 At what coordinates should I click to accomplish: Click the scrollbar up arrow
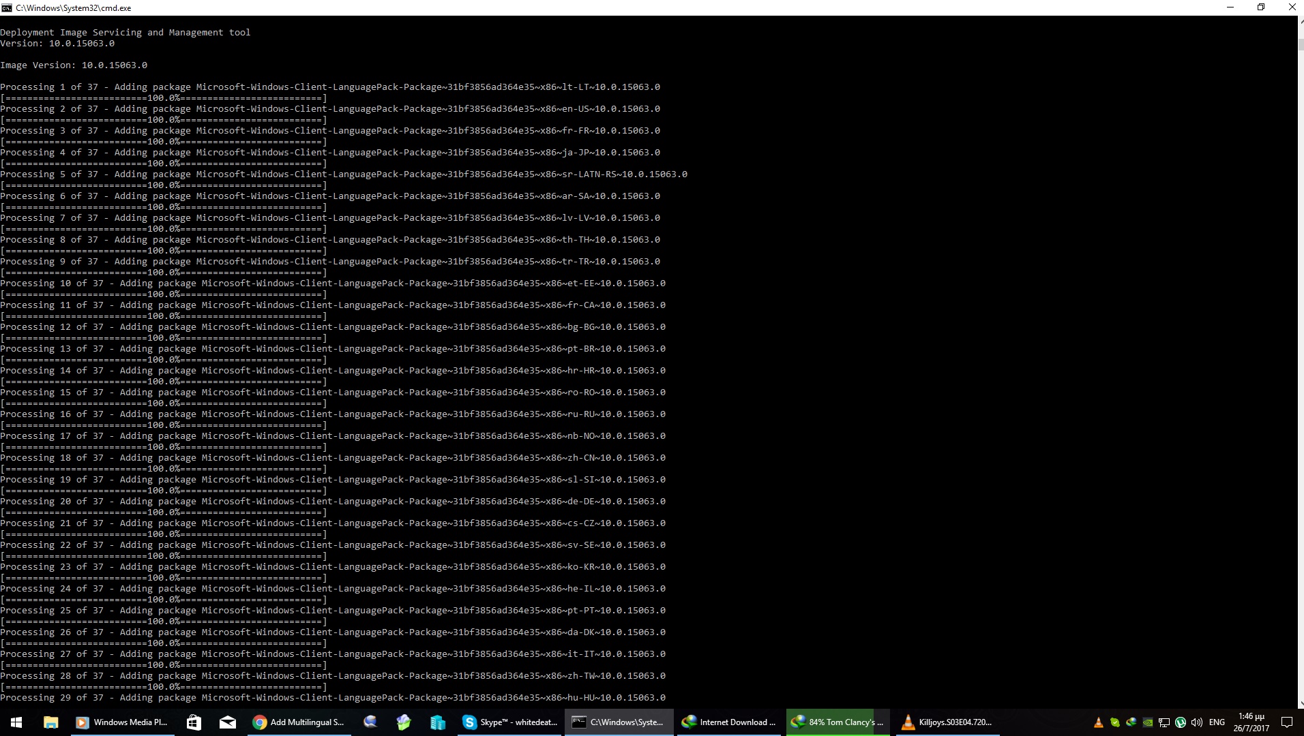(x=1301, y=22)
